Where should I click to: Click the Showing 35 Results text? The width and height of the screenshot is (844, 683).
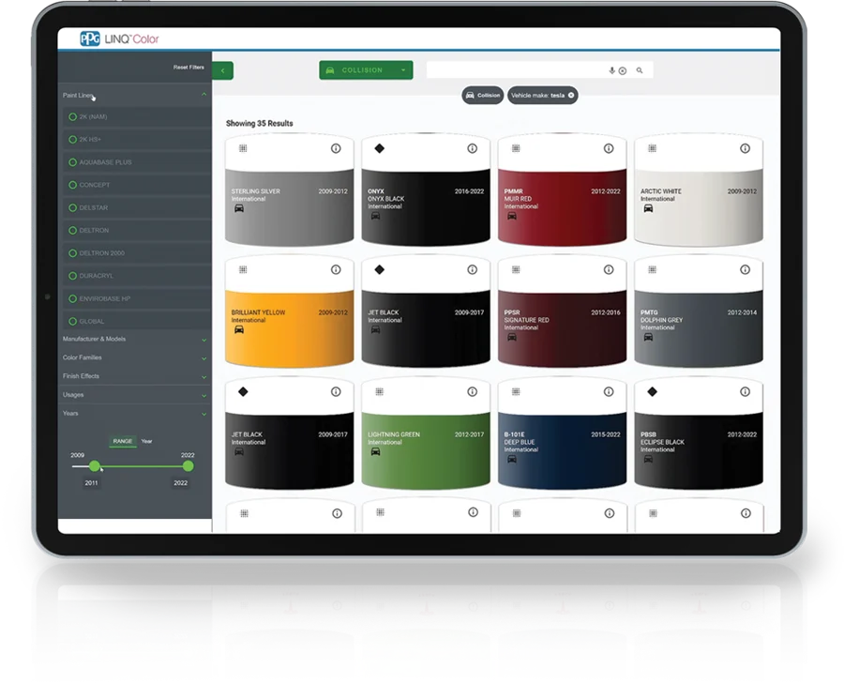[260, 123]
